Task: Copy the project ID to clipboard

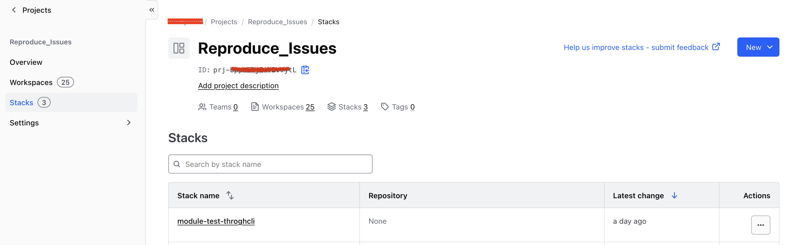Action: coord(305,70)
